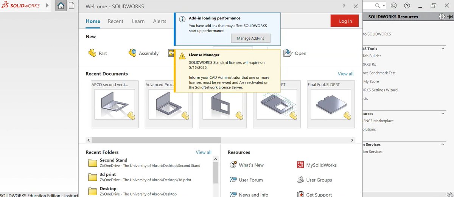454x197 pixels.
Task: Click the License Manager warning icon
Action: pyautogui.click(x=182, y=55)
